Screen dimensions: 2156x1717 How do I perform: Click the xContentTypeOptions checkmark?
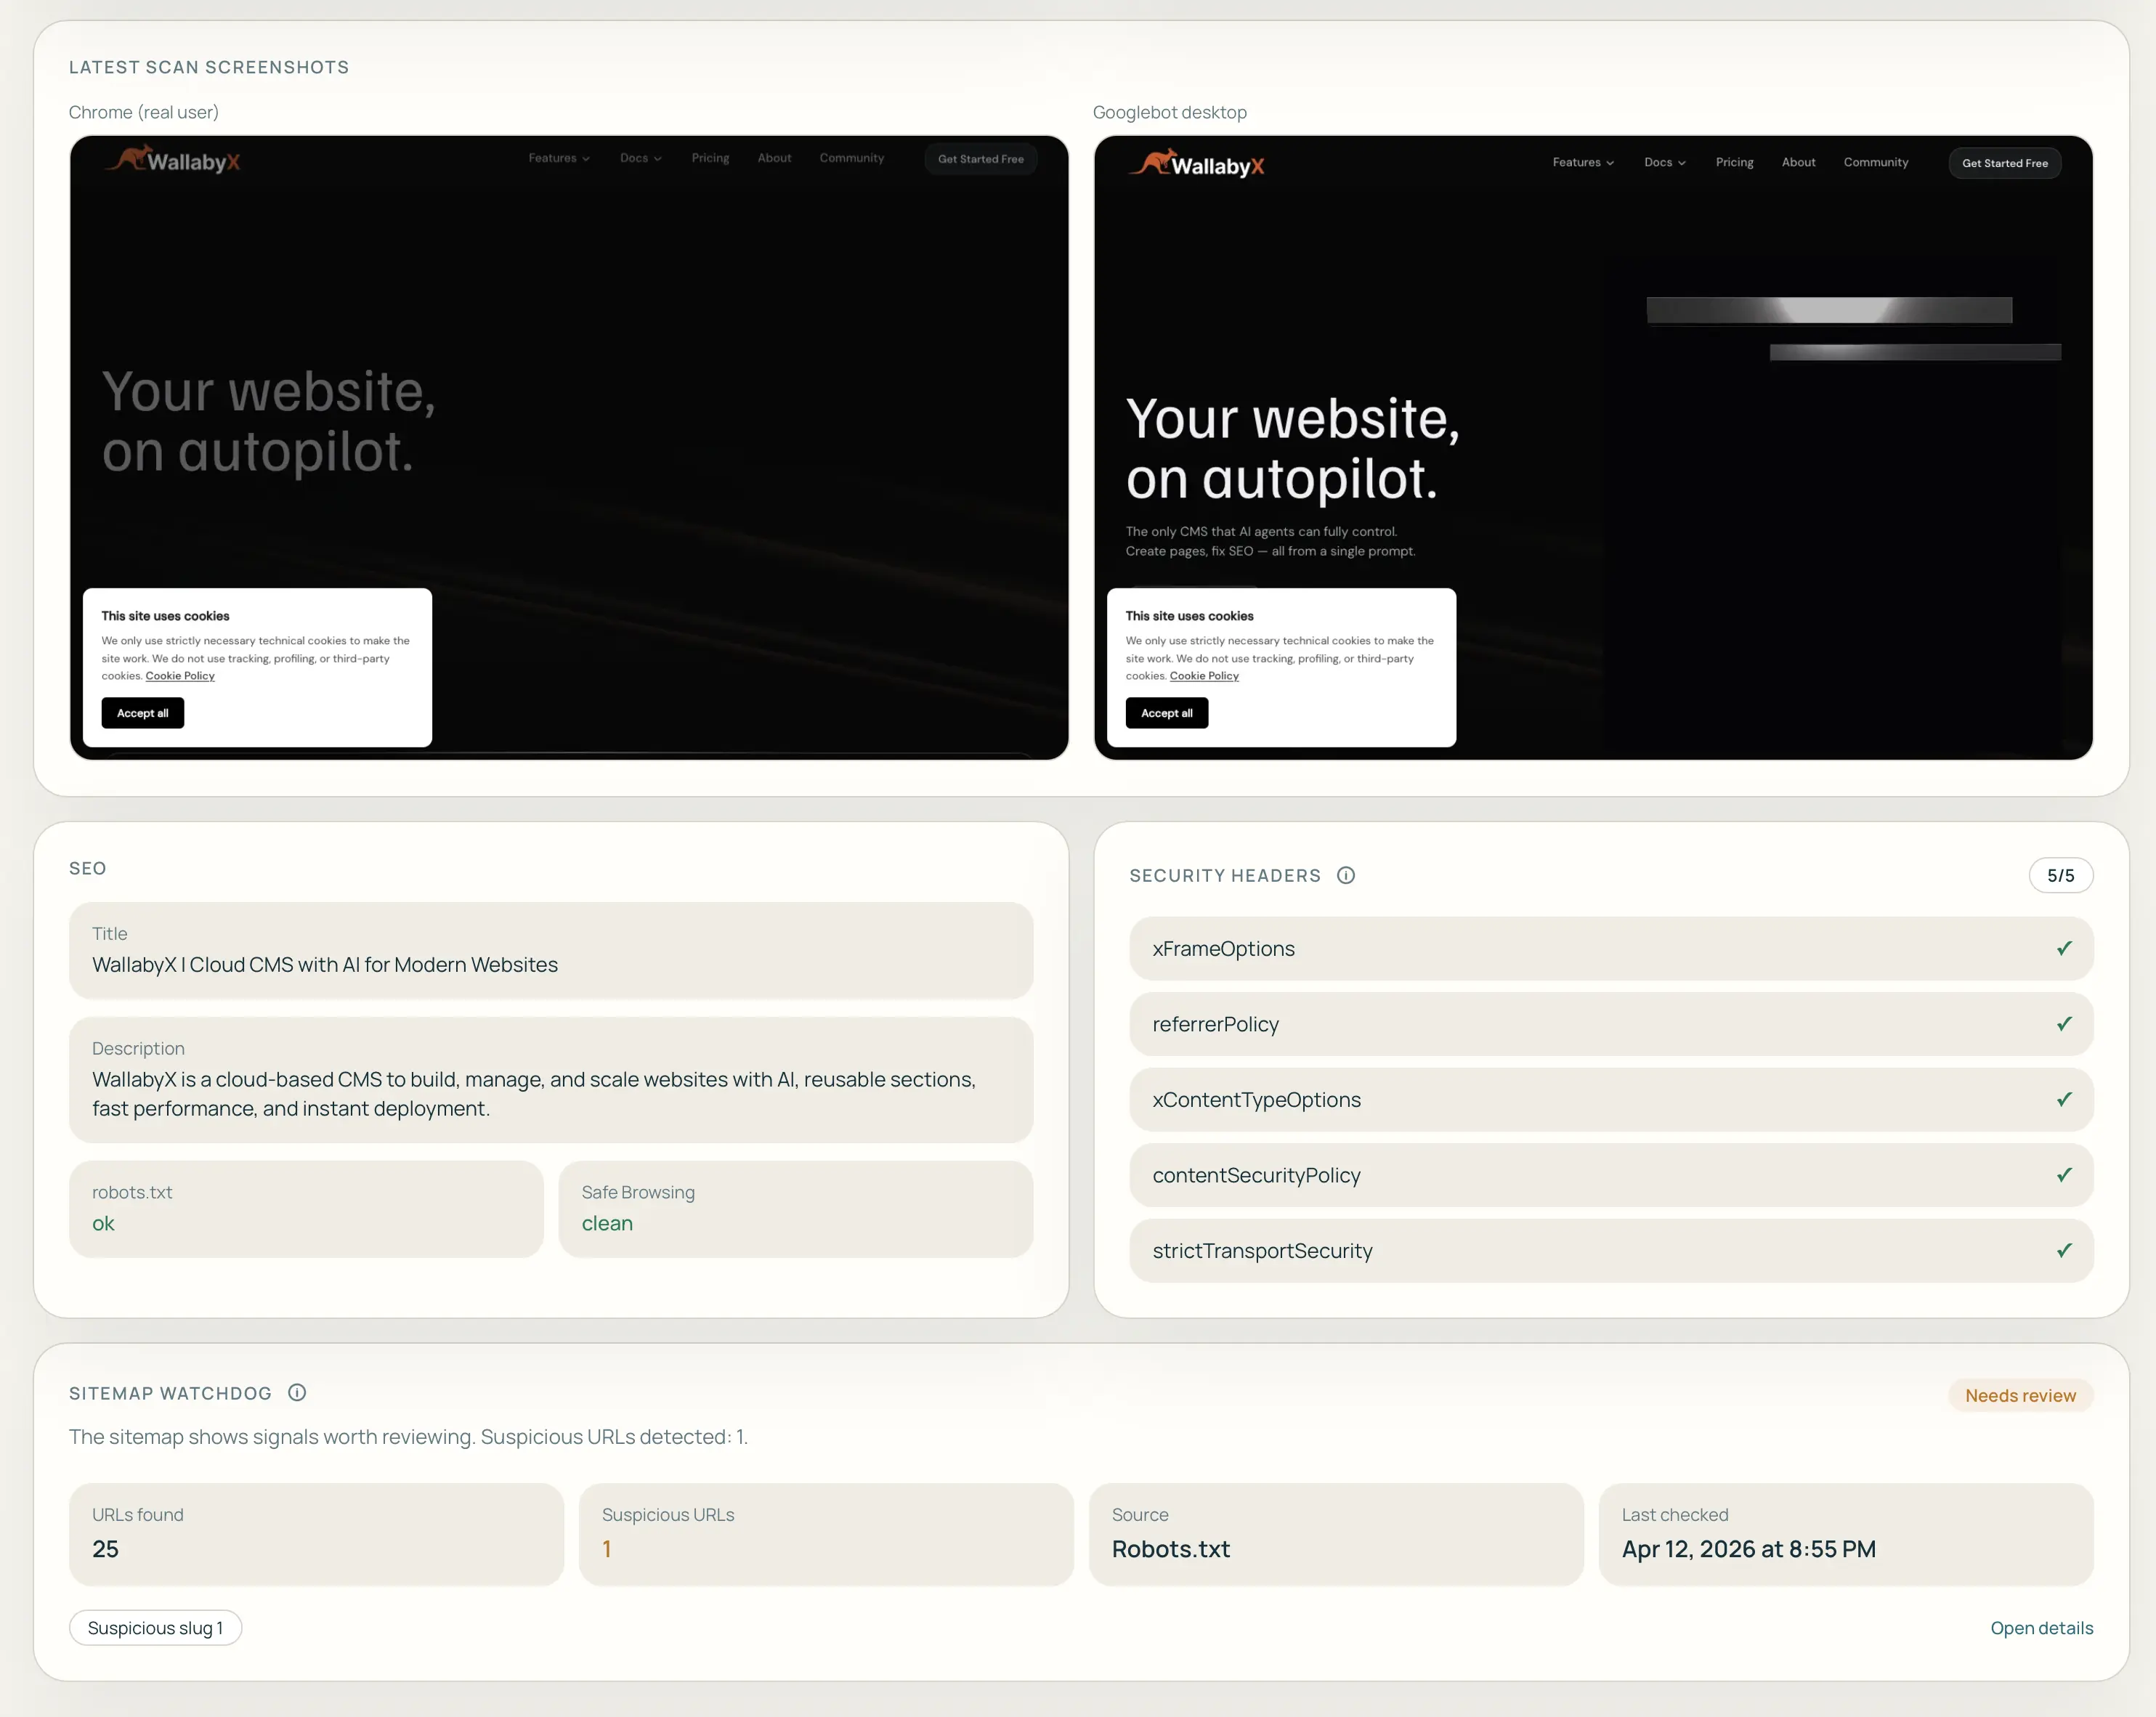(x=2064, y=1099)
